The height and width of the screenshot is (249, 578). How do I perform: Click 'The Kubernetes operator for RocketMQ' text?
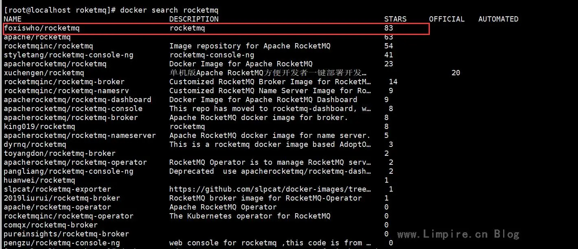pos(250,216)
